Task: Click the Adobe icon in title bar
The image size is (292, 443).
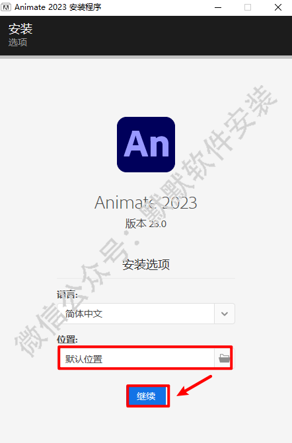Action: click(x=6, y=7)
